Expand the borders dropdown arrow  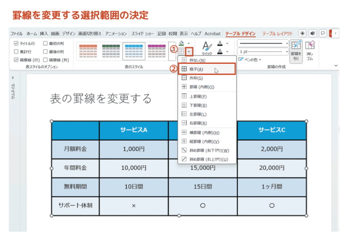(189, 52)
